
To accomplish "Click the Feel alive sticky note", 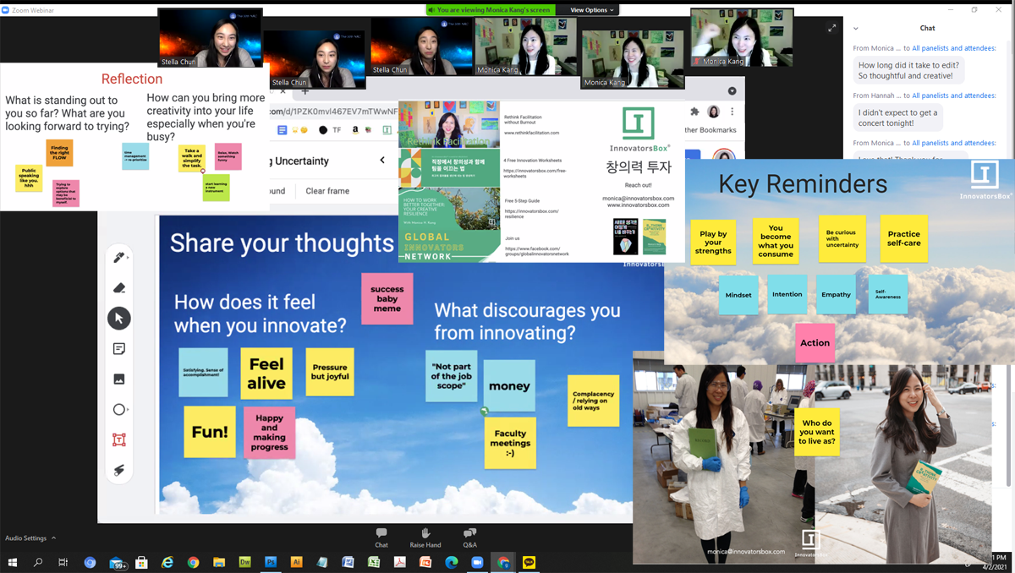I will click(x=266, y=374).
